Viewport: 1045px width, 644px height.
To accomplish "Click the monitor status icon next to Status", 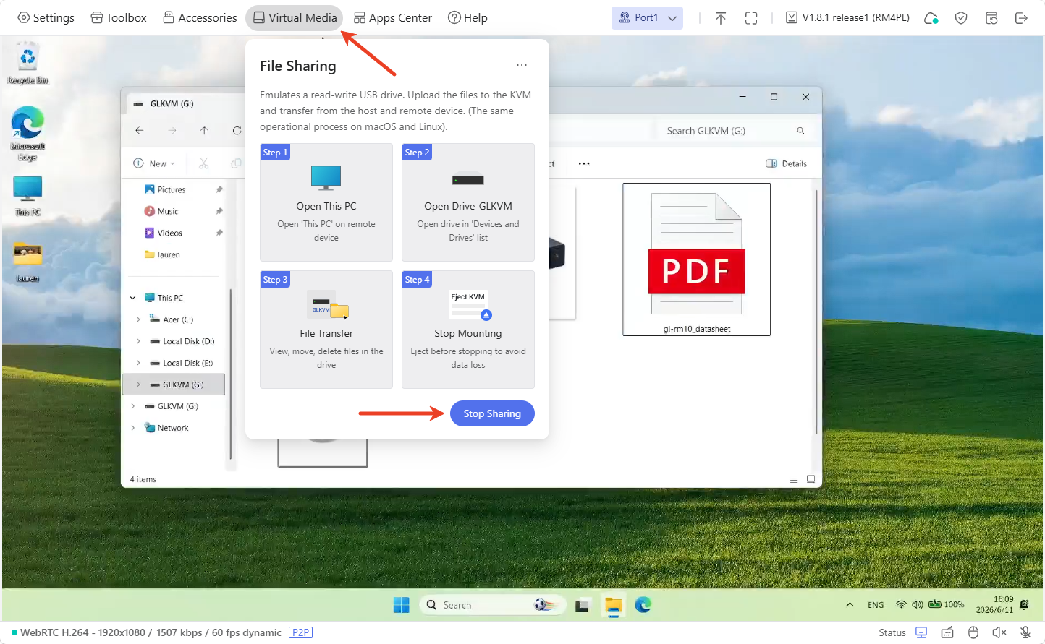I will click(x=921, y=632).
